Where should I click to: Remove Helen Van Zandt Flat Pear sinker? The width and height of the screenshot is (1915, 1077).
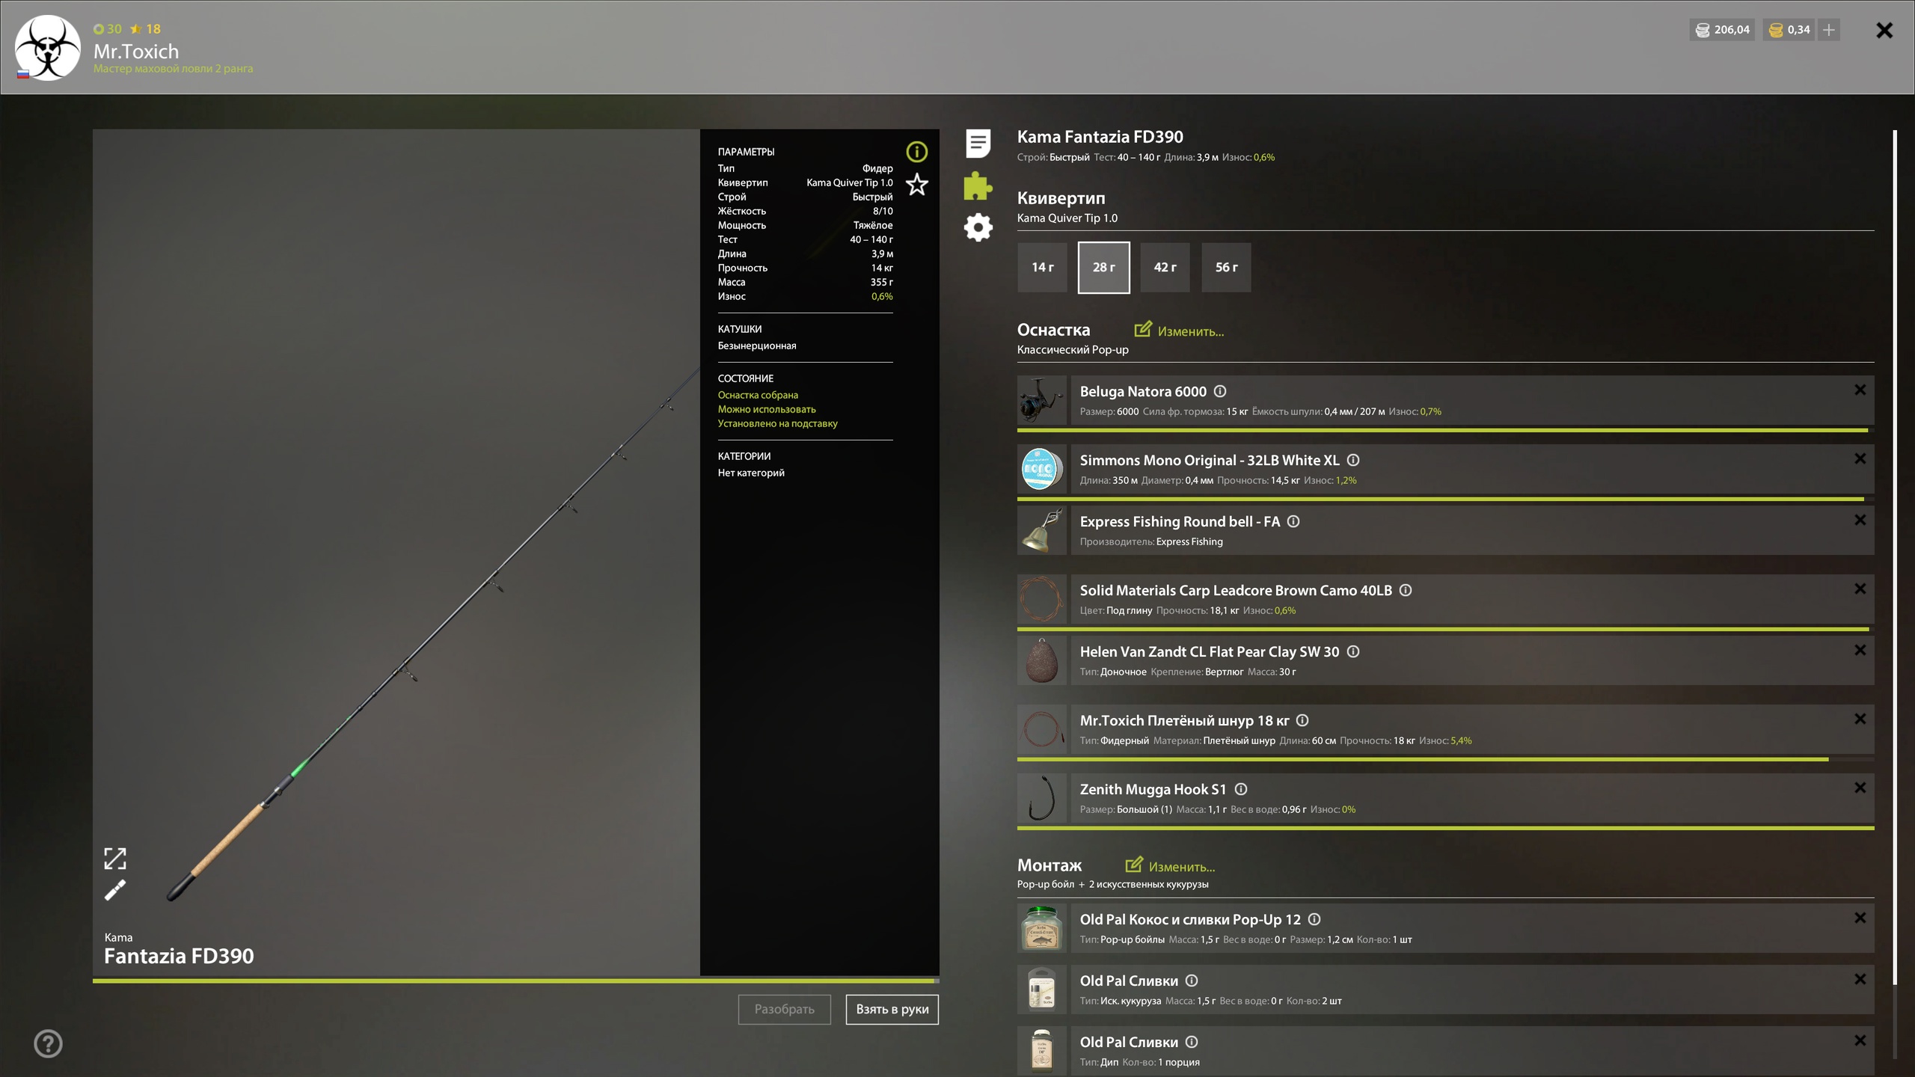pos(1860,650)
